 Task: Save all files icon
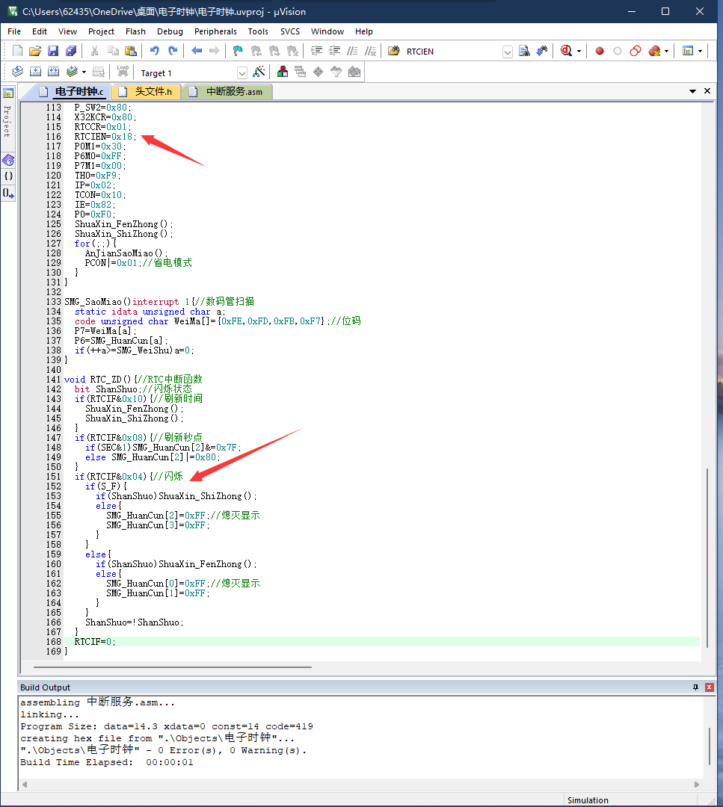point(71,51)
